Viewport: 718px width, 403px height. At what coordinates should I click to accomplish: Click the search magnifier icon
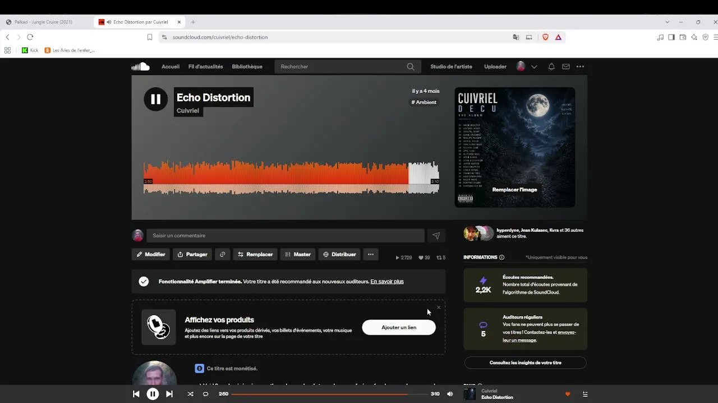tap(411, 67)
